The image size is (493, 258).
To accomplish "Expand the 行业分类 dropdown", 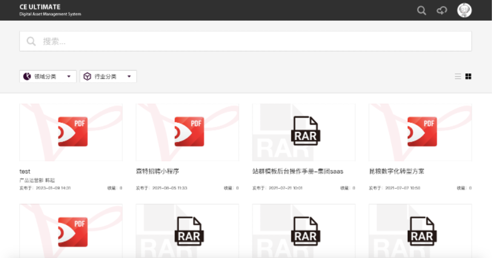I will click(x=108, y=77).
